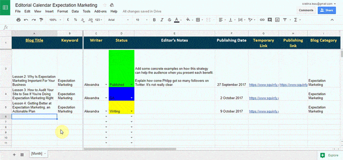Click the document title text

(x=56, y=5)
